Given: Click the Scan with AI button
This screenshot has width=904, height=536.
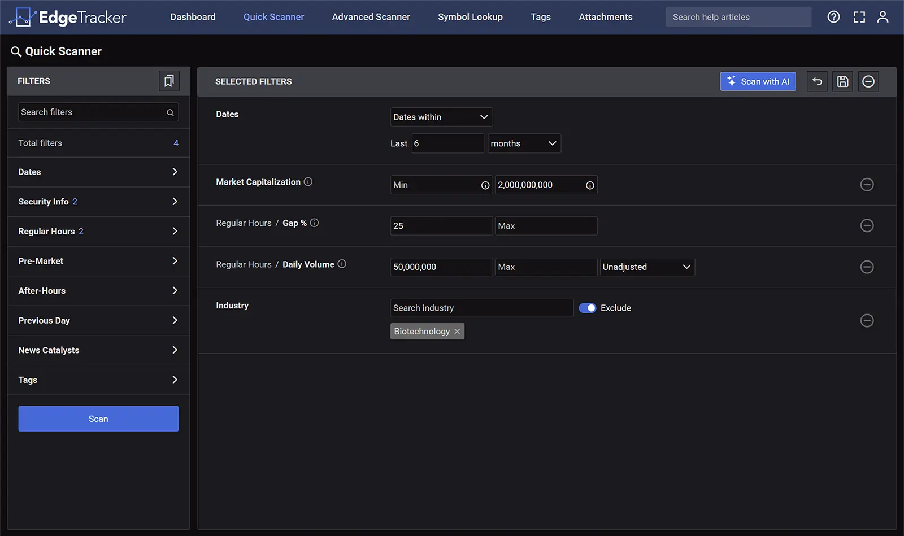Looking at the screenshot, I should [758, 81].
